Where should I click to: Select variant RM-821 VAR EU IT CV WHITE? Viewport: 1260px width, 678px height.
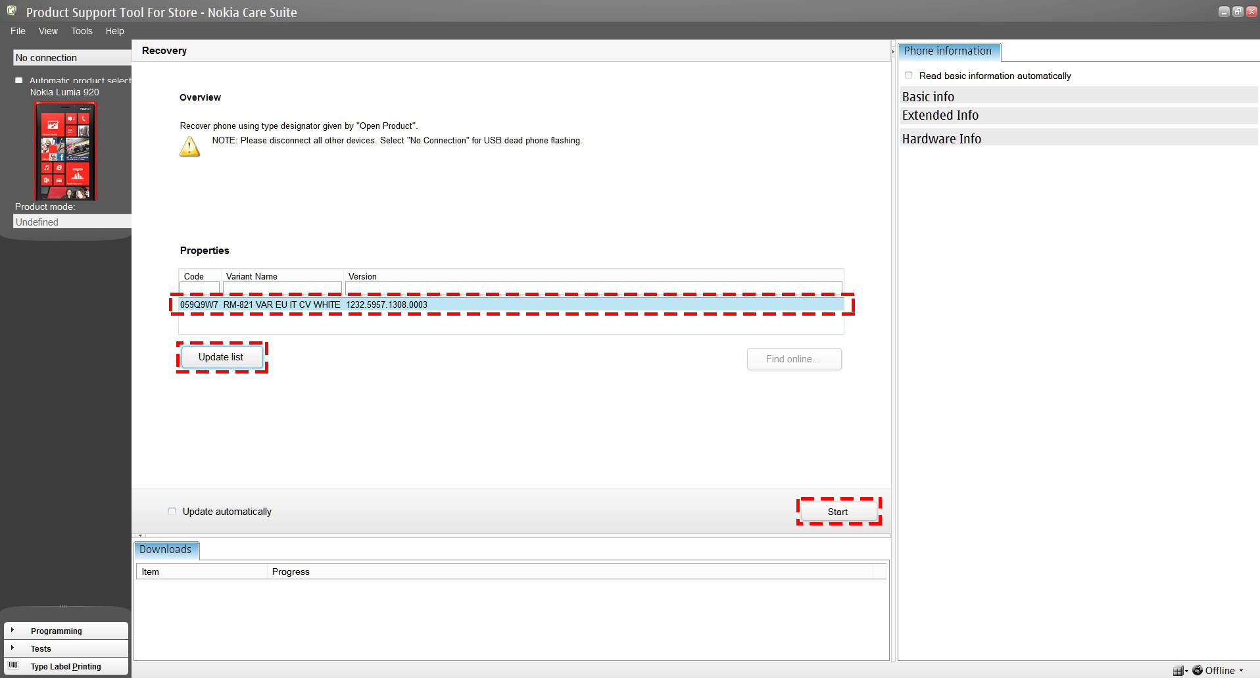coord(281,304)
